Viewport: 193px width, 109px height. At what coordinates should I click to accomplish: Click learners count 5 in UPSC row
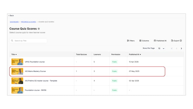[x=94, y=62]
